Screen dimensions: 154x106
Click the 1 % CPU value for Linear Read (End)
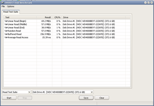[59, 28]
